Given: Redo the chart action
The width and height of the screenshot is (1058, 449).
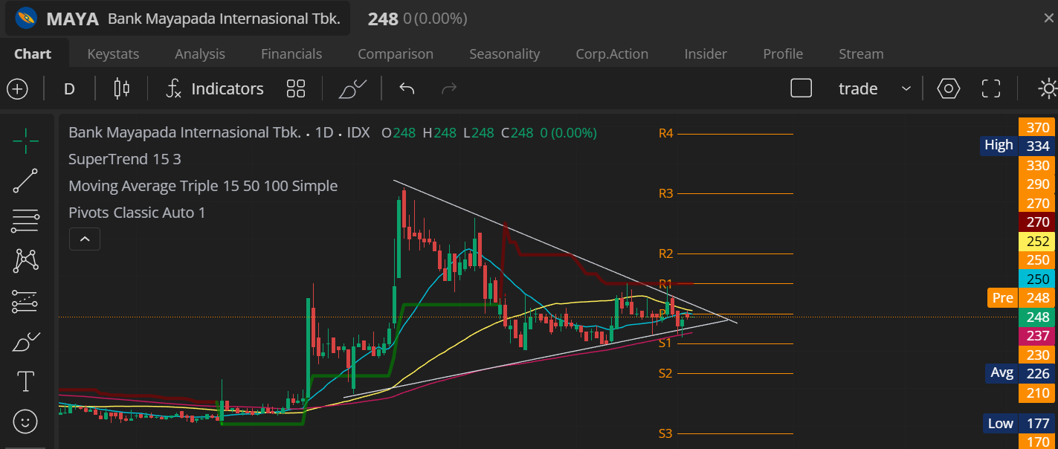Looking at the screenshot, I should coord(449,89).
